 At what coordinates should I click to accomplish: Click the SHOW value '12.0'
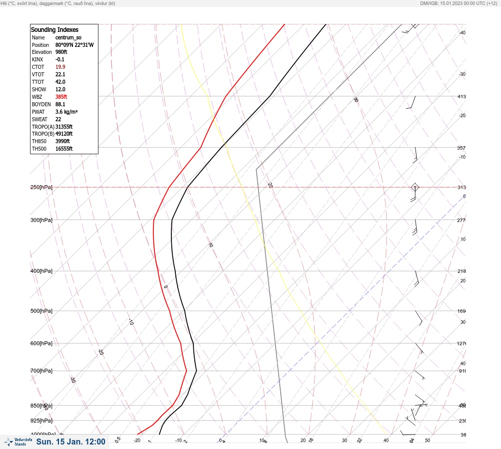point(60,89)
